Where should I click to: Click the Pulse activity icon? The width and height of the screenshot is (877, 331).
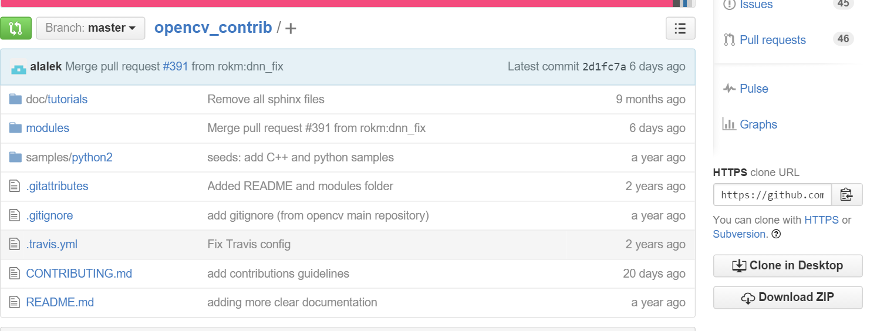coord(730,89)
